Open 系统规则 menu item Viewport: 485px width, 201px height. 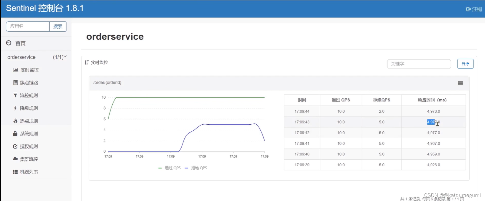point(29,133)
